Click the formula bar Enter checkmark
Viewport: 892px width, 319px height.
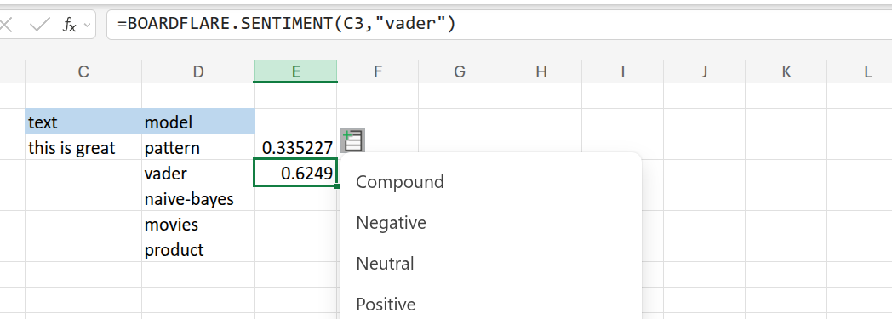39,25
